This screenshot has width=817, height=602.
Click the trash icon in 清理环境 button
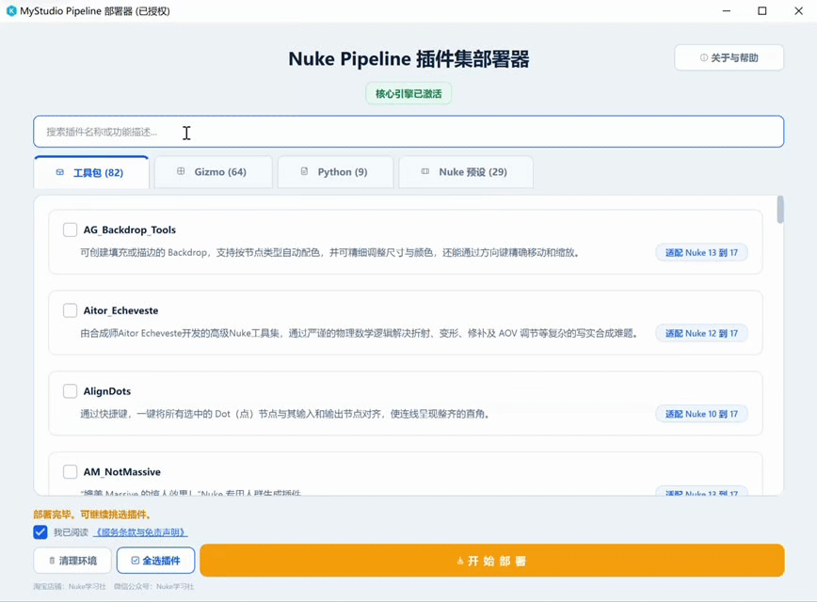point(52,561)
